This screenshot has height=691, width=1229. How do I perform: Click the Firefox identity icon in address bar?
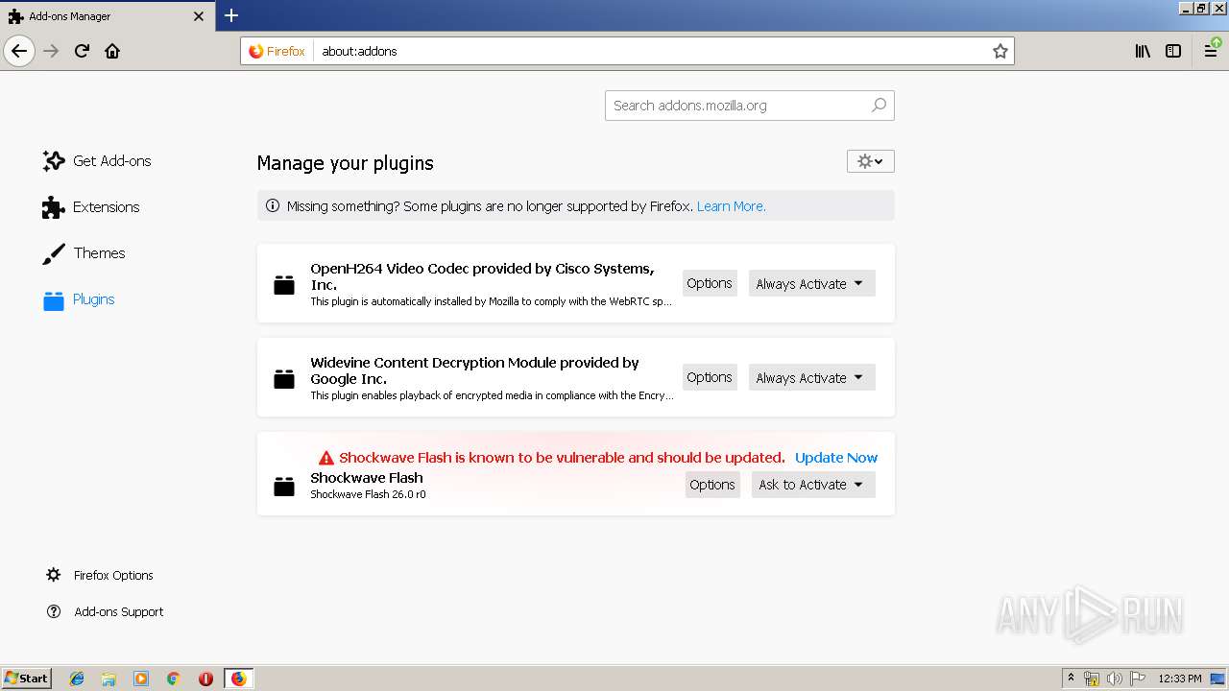(x=277, y=51)
